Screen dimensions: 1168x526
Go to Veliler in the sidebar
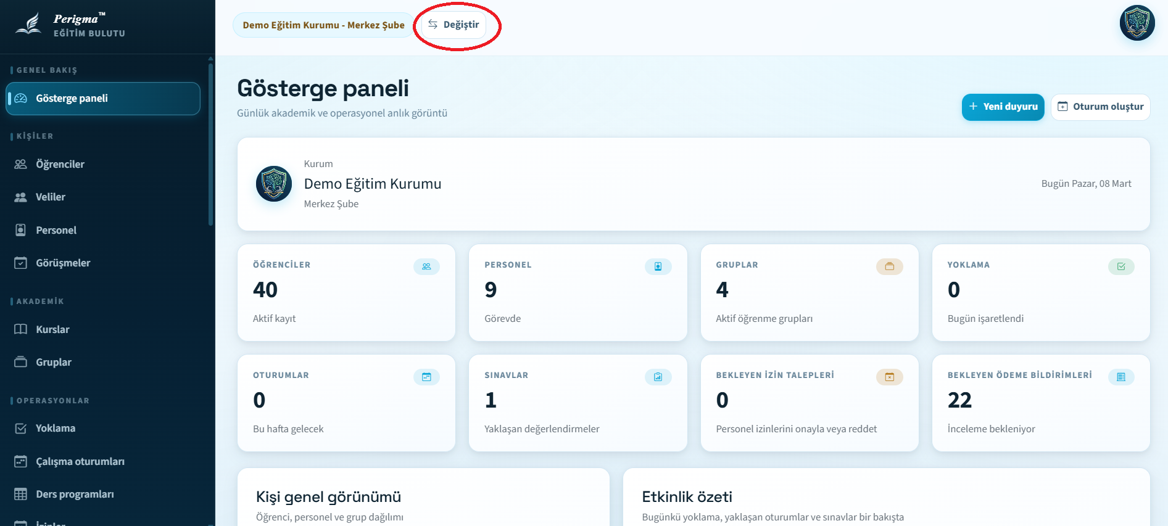click(x=50, y=197)
